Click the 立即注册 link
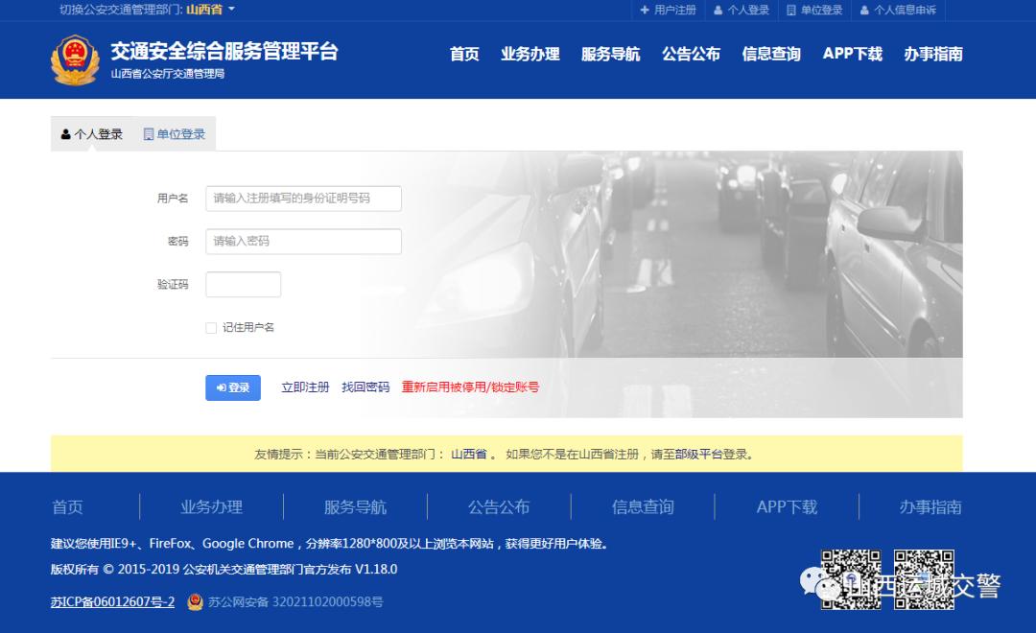 [x=305, y=387]
